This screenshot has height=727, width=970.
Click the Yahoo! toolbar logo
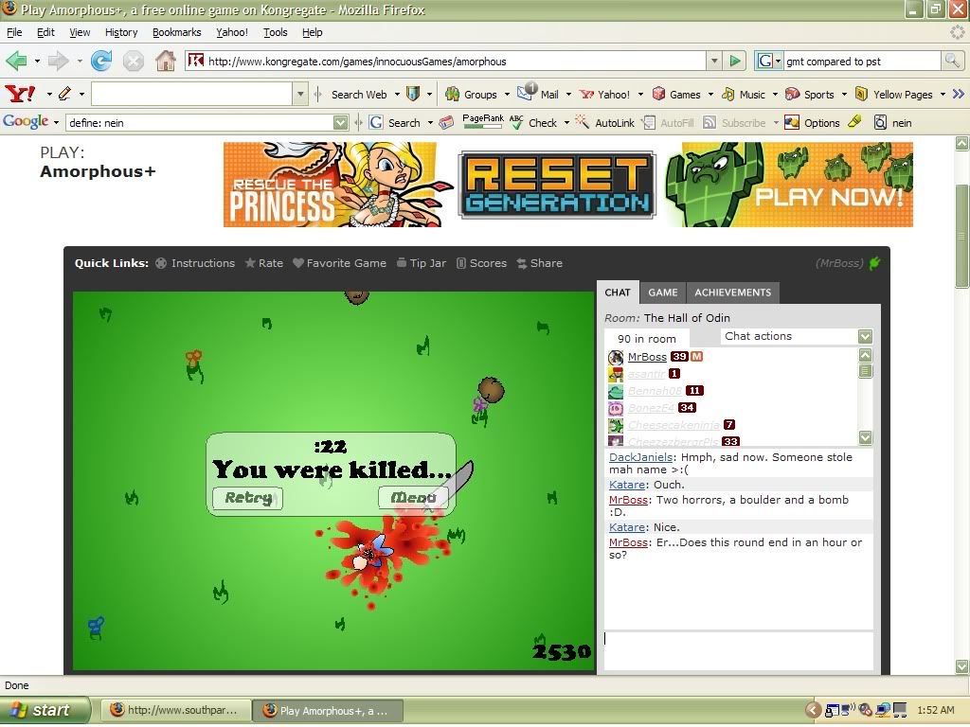click(20, 94)
